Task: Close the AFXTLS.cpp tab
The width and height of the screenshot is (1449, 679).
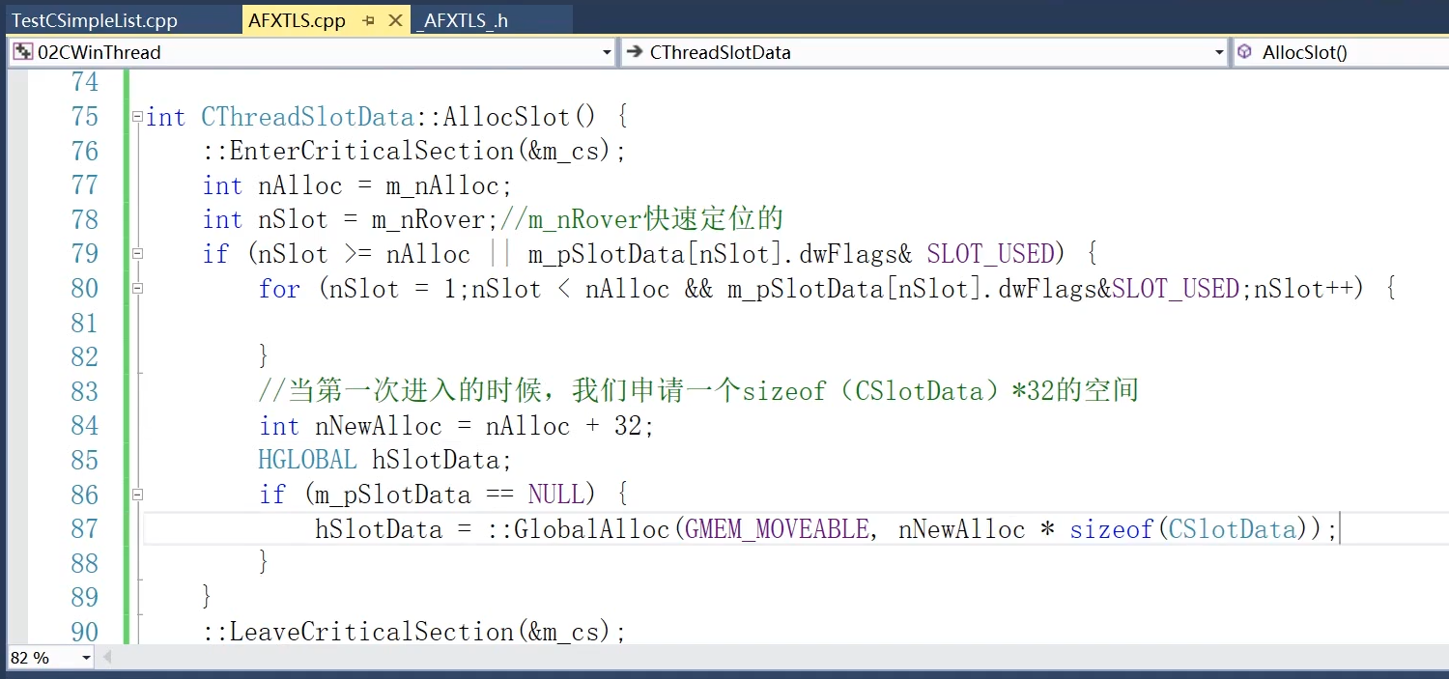Action: [x=395, y=20]
